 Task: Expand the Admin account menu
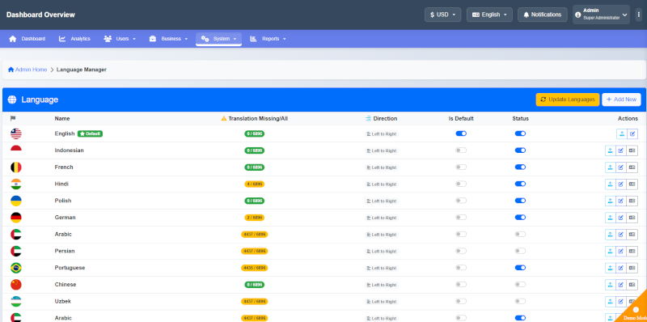(601, 15)
